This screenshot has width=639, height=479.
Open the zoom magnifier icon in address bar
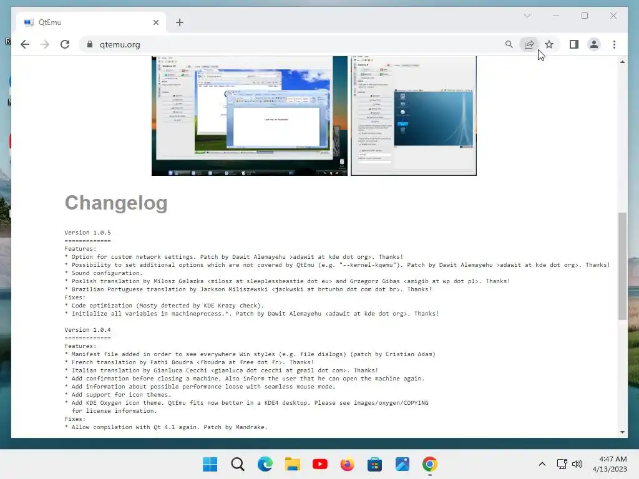[509, 44]
